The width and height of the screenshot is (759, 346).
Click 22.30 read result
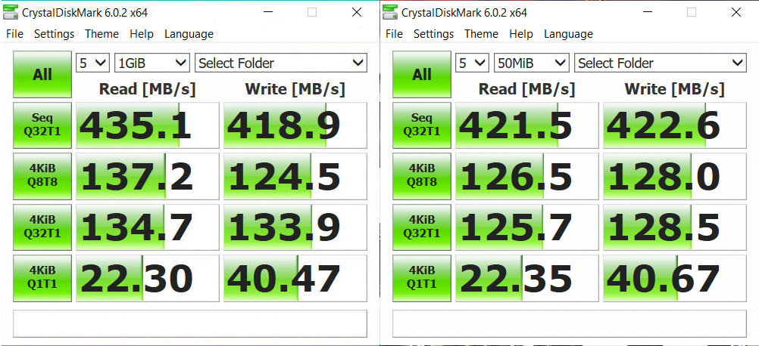[x=148, y=278]
